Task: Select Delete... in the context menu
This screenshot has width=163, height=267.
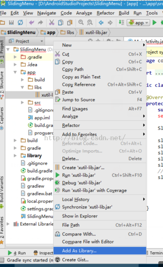Action: pyautogui.click(x=100, y=158)
